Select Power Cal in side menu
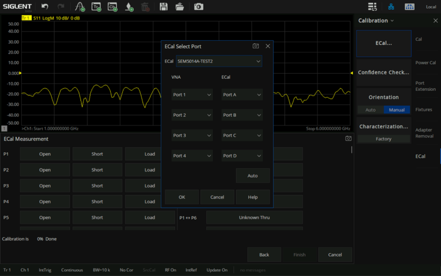The width and height of the screenshot is (441, 276). tap(425, 63)
